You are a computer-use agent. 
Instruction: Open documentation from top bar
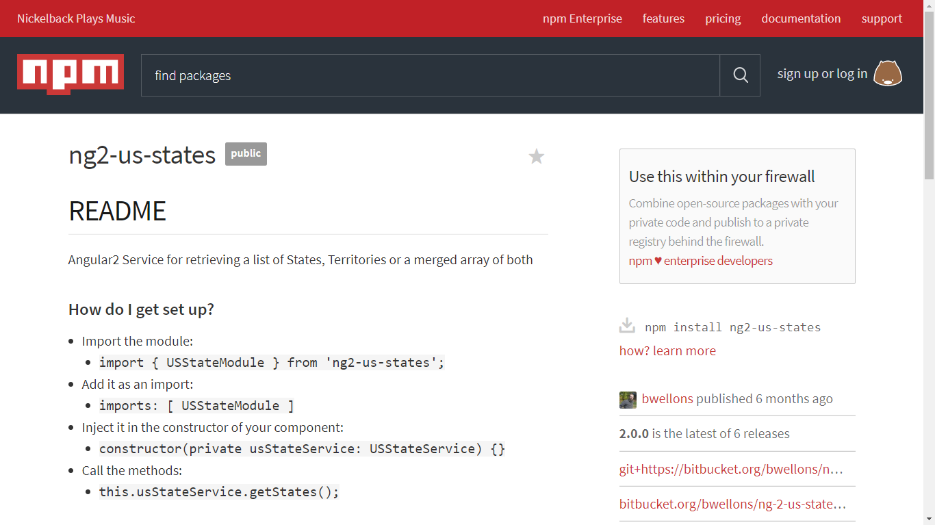(801, 18)
